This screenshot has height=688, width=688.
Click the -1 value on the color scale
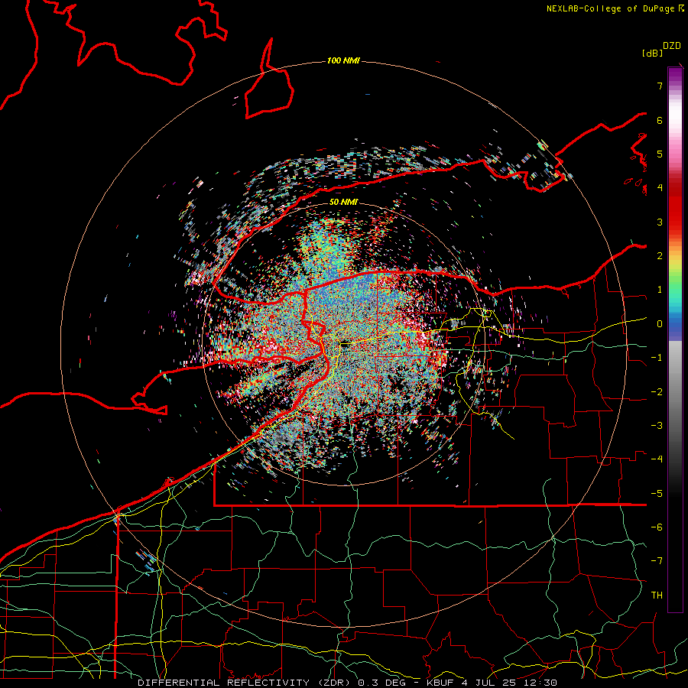click(657, 358)
